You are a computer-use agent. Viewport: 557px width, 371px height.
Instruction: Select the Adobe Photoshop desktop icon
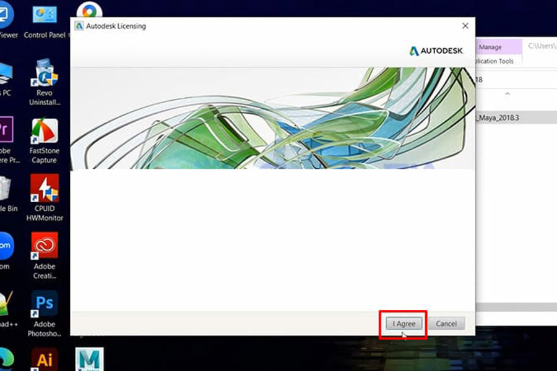45,314
